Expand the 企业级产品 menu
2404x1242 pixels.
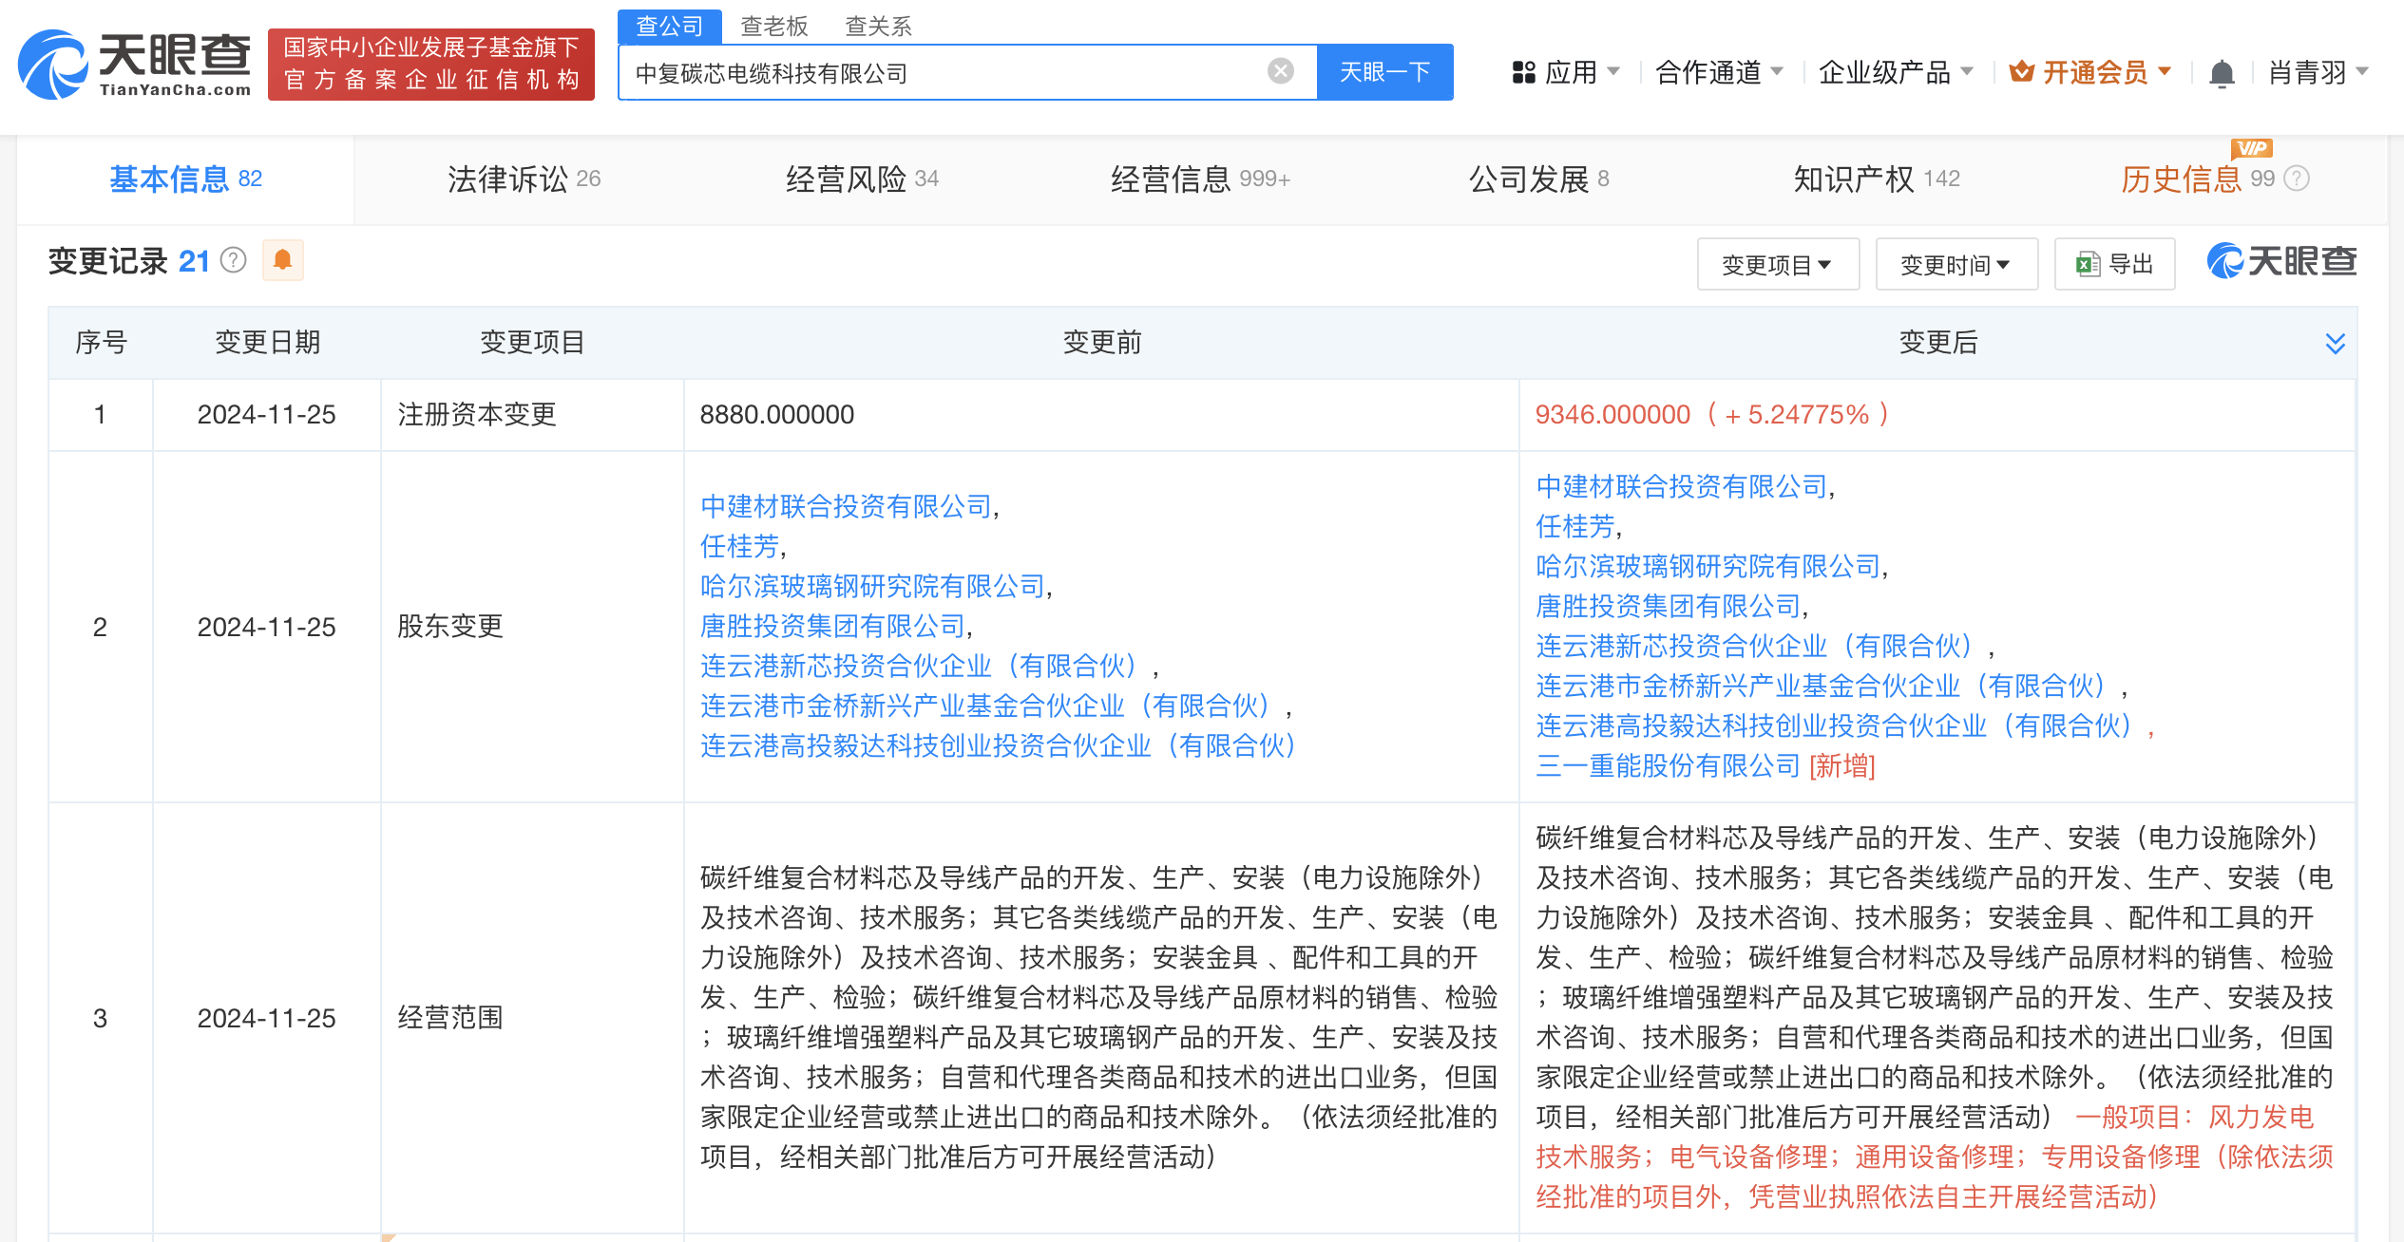pyautogui.click(x=1895, y=72)
